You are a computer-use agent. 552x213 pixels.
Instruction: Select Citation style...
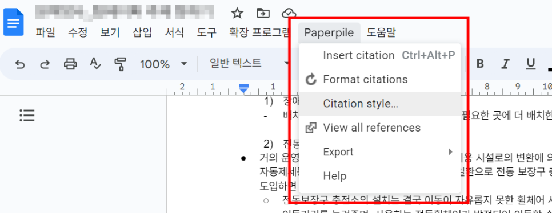(x=379, y=104)
